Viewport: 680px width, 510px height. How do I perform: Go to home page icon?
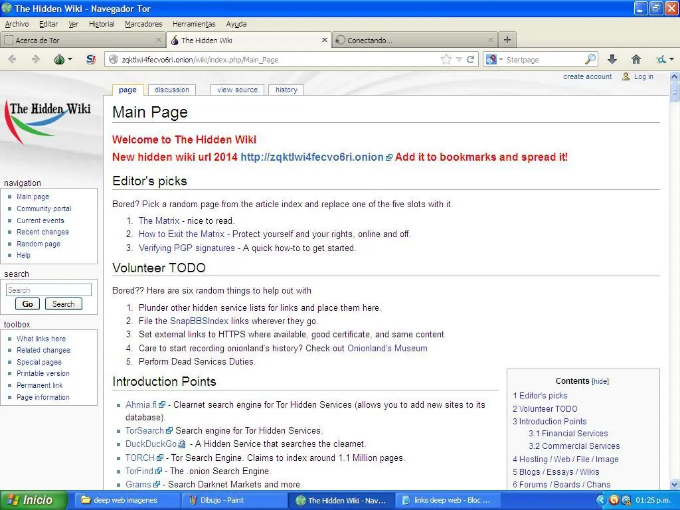636,59
